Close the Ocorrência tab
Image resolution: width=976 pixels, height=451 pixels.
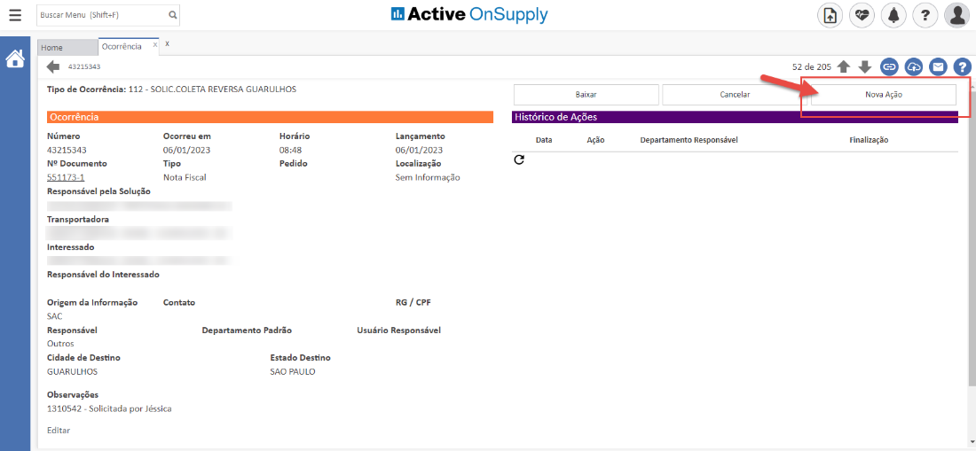coord(155,44)
